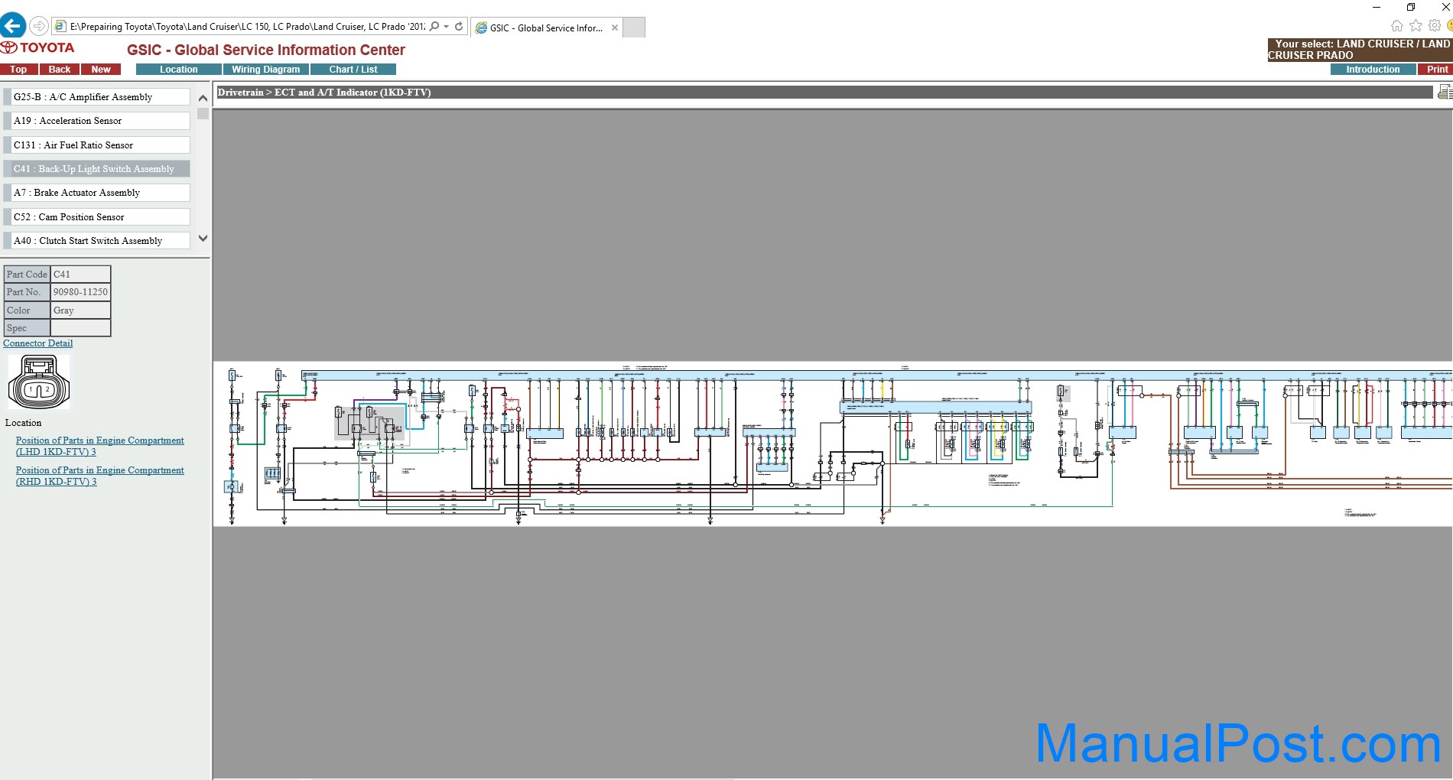Viewport: 1453px width, 780px height.
Task: Click the part number 90980-11250 cell
Action: (x=80, y=292)
